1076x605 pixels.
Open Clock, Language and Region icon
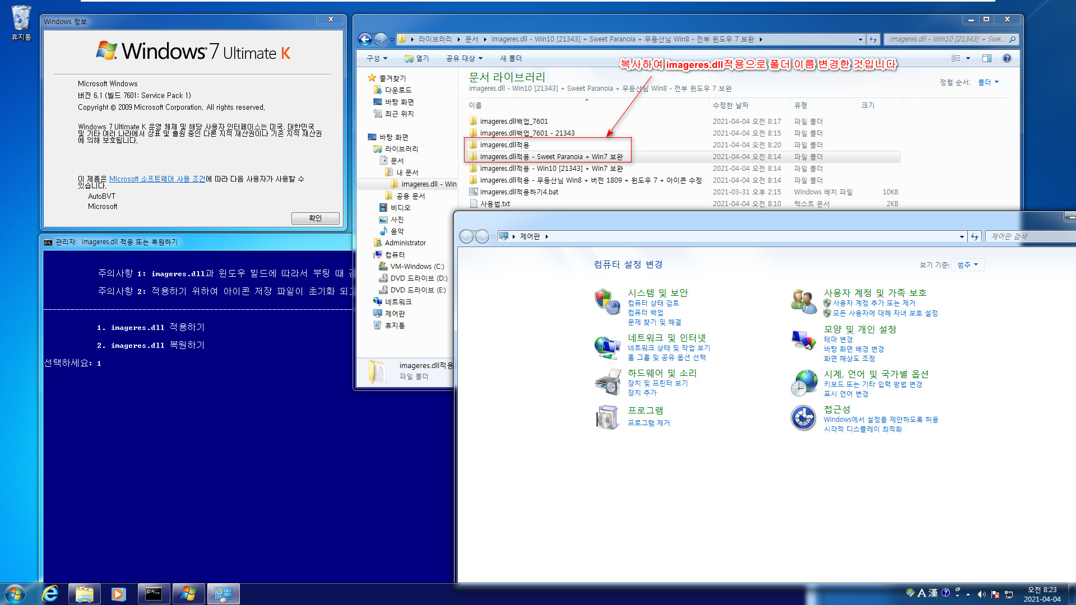pos(804,383)
